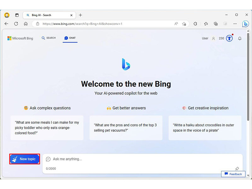This screenshot has width=252, height=189.
Task: Open the Feedback button
Action: [233, 174]
